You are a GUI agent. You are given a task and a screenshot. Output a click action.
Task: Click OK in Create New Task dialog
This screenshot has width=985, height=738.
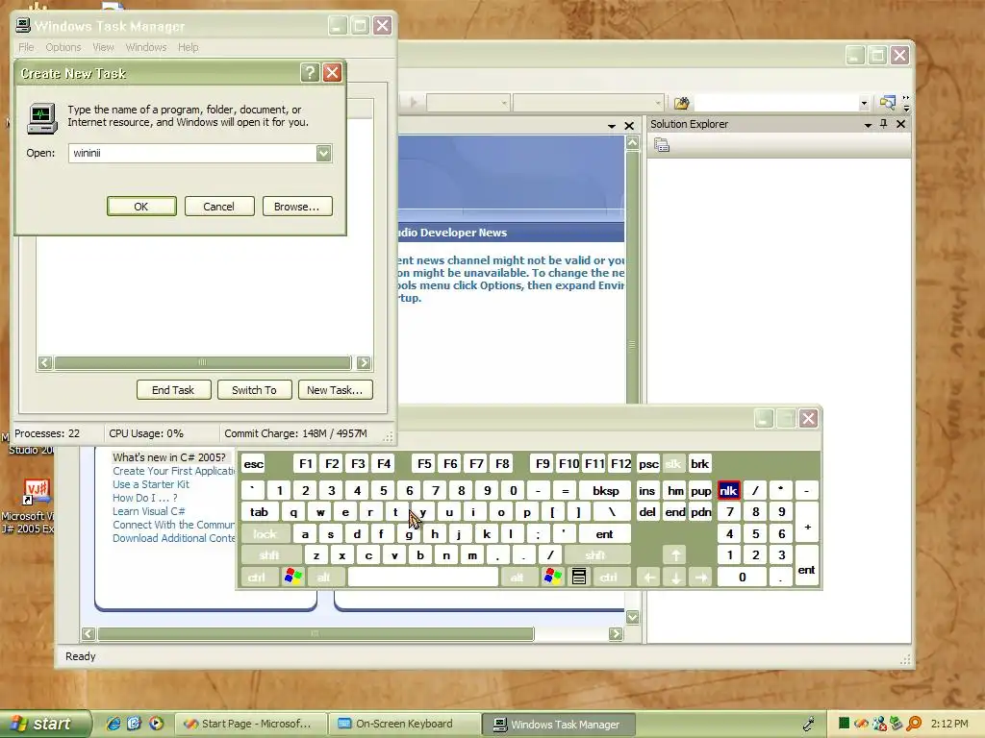(x=141, y=207)
